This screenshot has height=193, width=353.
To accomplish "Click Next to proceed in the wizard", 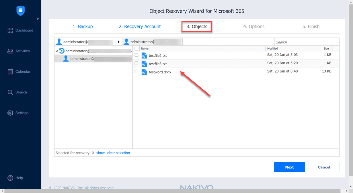I will coord(289,167).
